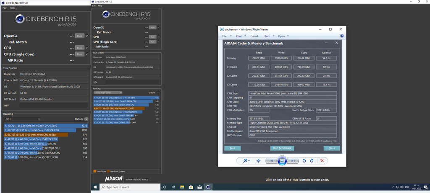The height and width of the screenshot is (193, 430).
Task: Toggle the CPU test checkmark in left window
Action: pyautogui.click(x=87, y=48)
